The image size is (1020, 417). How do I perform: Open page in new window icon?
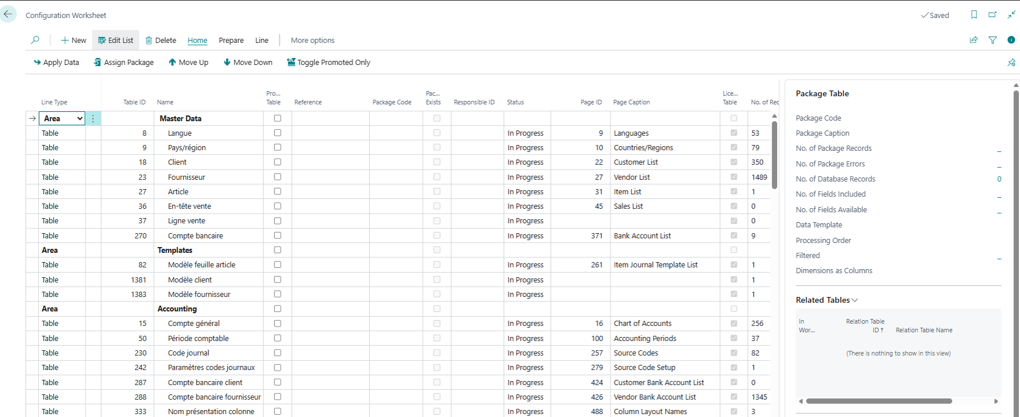pos(992,15)
